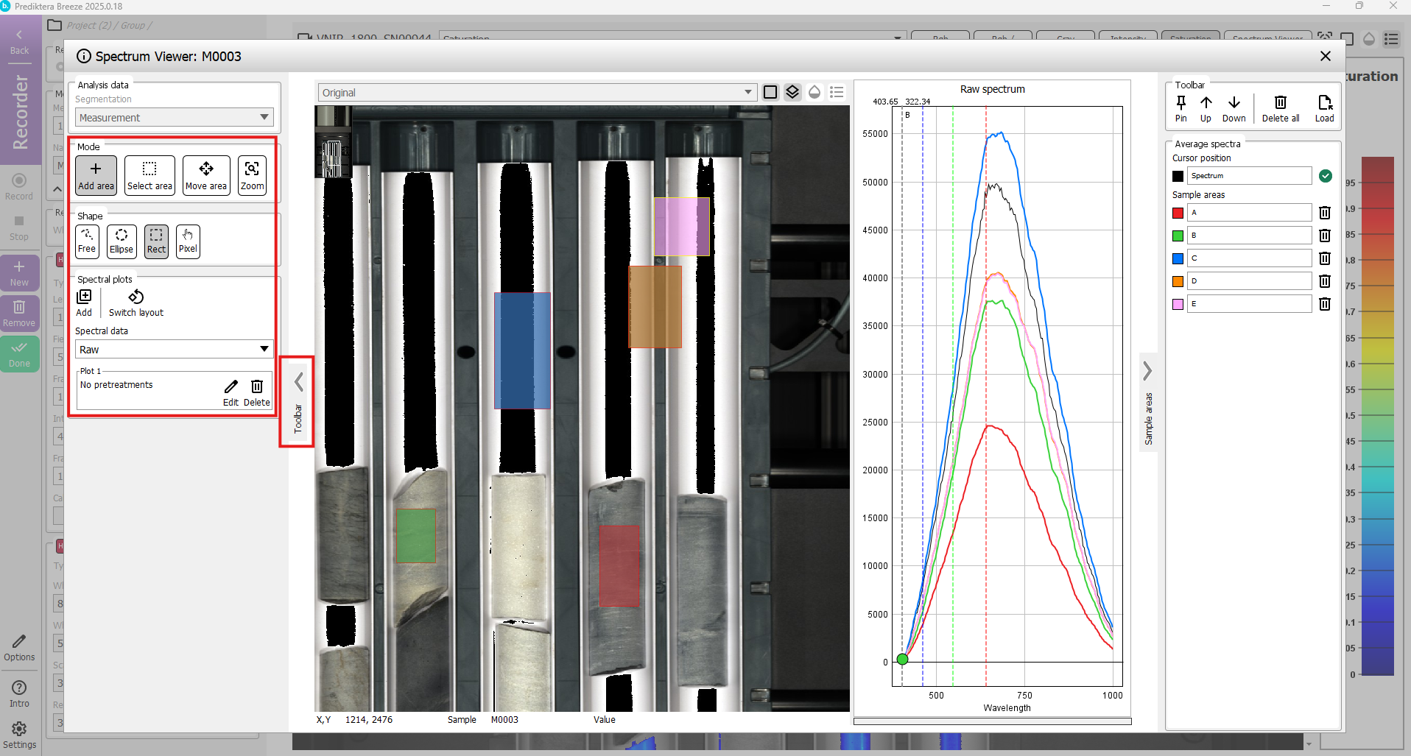The image size is (1411, 756).
Task: Edit Plot 1 pretreatments
Action: tap(231, 392)
